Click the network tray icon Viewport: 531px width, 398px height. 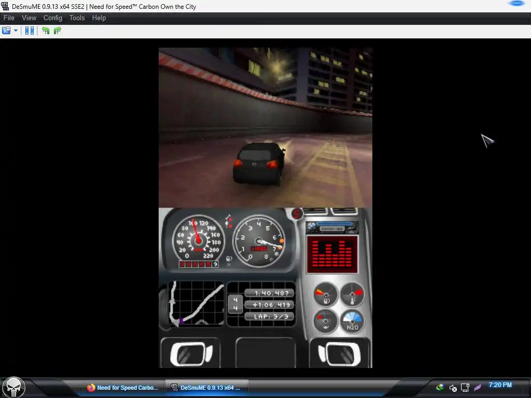click(465, 388)
